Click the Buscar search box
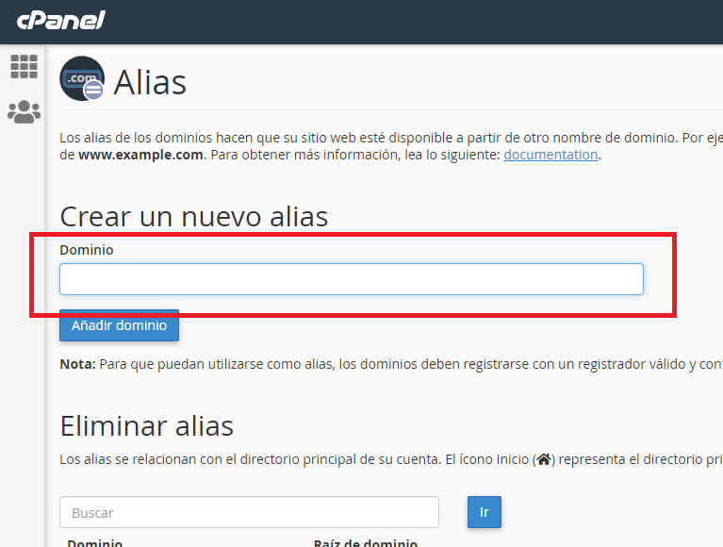This screenshot has height=547, width=723. point(249,512)
